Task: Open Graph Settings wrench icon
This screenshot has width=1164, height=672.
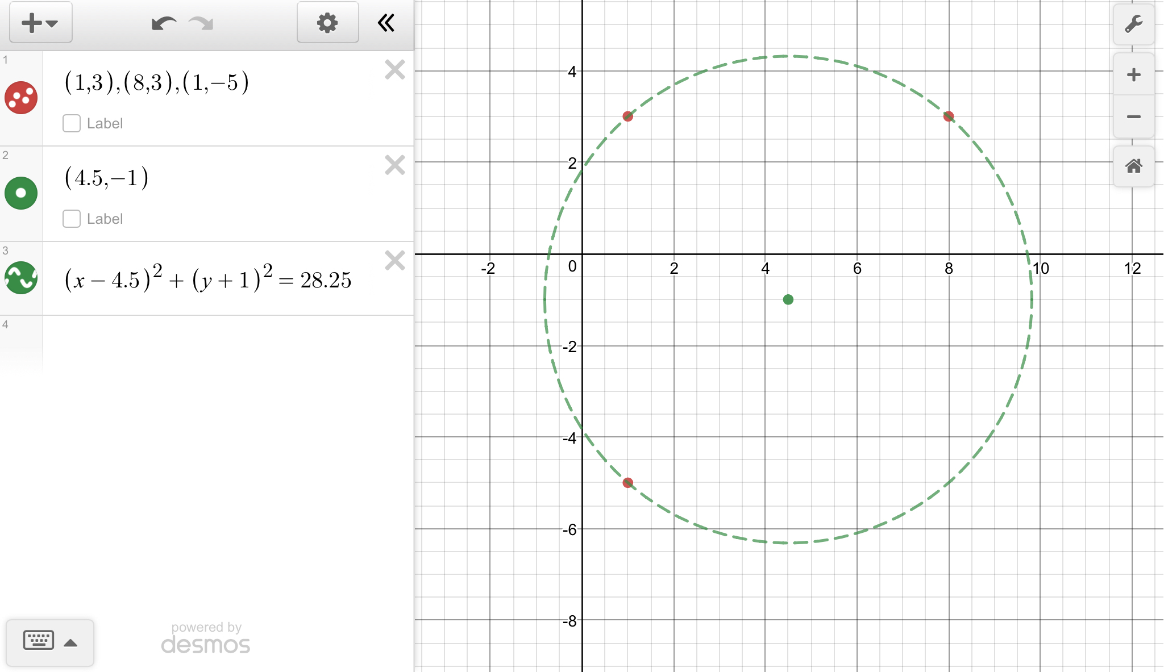Action: 1133,24
